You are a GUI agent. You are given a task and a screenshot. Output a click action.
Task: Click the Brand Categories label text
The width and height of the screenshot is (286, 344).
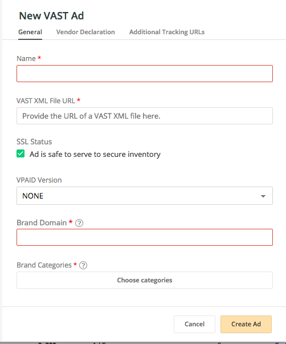[x=44, y=265]
